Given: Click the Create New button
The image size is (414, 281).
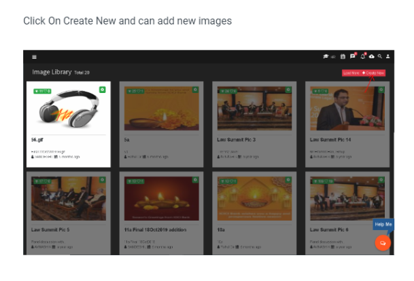Looking at the screenshot, I should pyautogui.click(x=373, y=73).
